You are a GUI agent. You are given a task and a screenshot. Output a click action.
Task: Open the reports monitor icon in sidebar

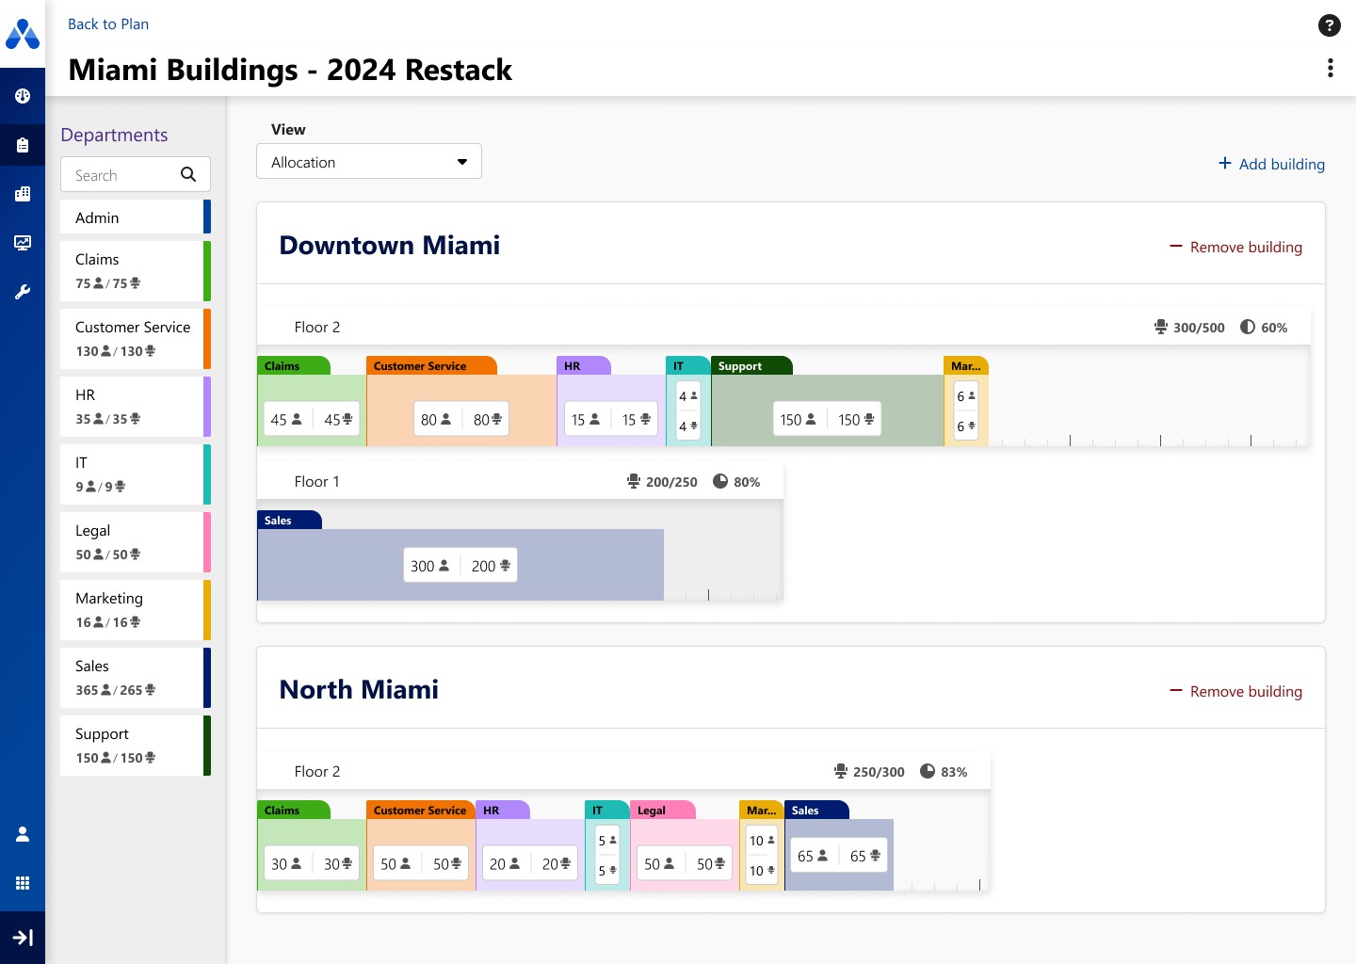coord(23,242)
